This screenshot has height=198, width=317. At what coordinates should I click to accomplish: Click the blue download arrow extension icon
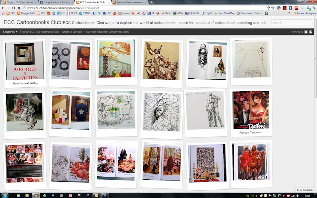point(291,8)
